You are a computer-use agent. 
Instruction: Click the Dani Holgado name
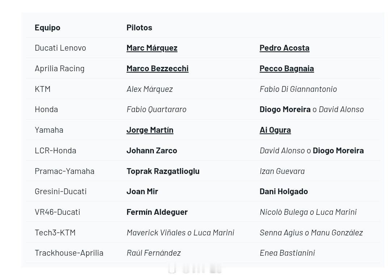coord(283,192)
